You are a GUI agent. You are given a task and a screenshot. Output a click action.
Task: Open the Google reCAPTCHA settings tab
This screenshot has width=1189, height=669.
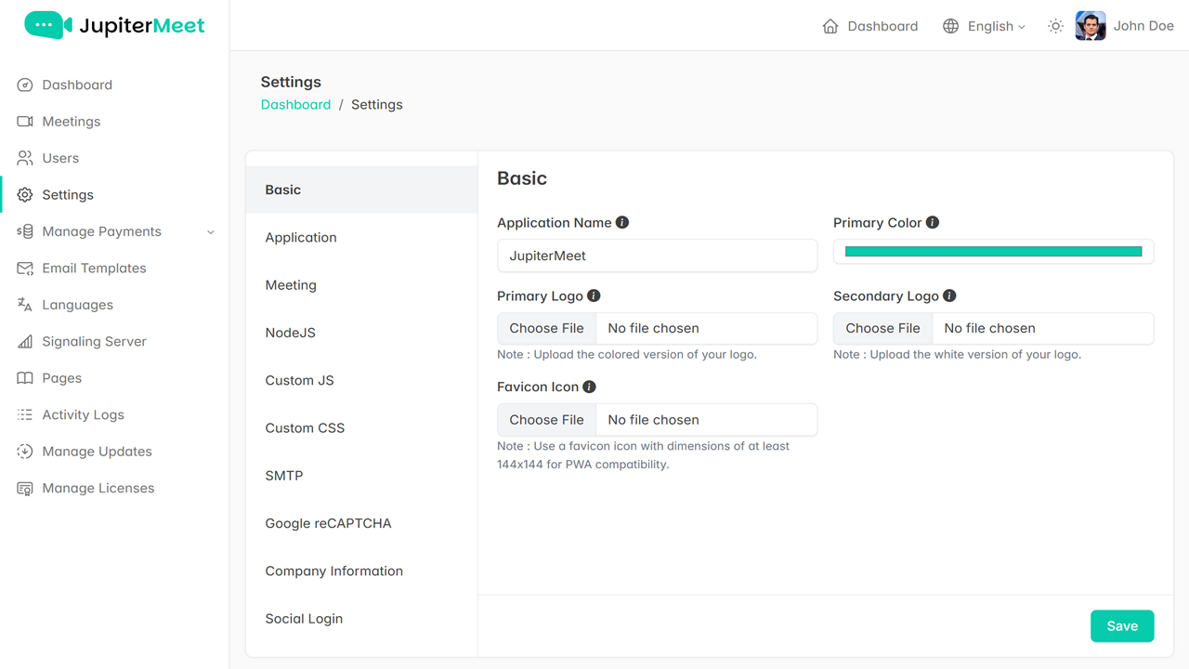click(328, 523)
